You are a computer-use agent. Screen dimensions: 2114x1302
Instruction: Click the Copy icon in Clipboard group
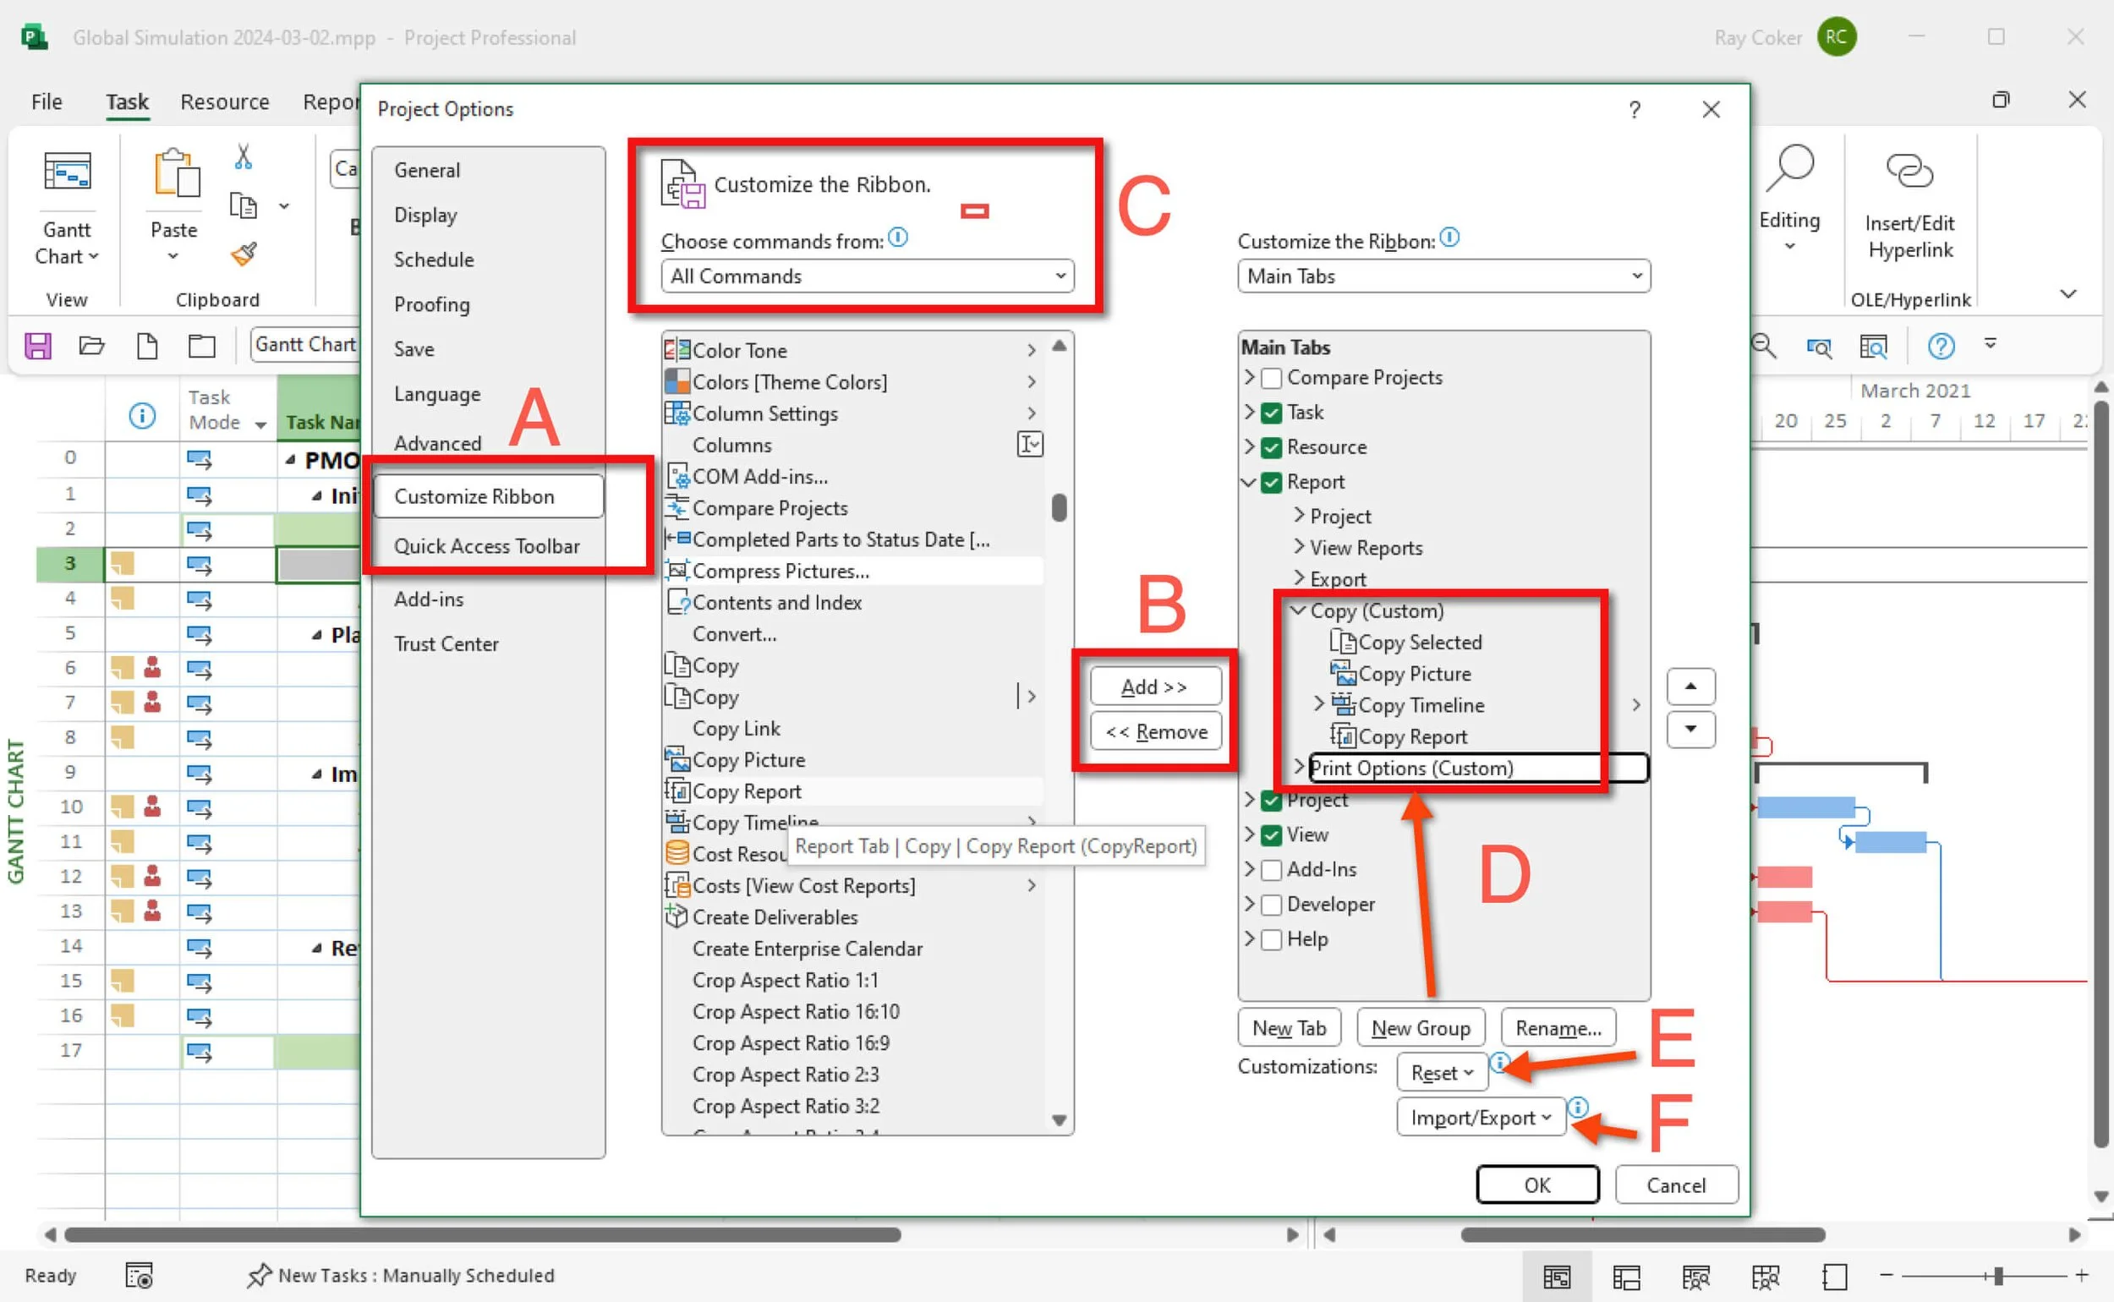click(244, 205)
